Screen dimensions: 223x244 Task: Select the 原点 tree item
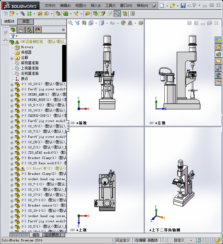point(24,79)
